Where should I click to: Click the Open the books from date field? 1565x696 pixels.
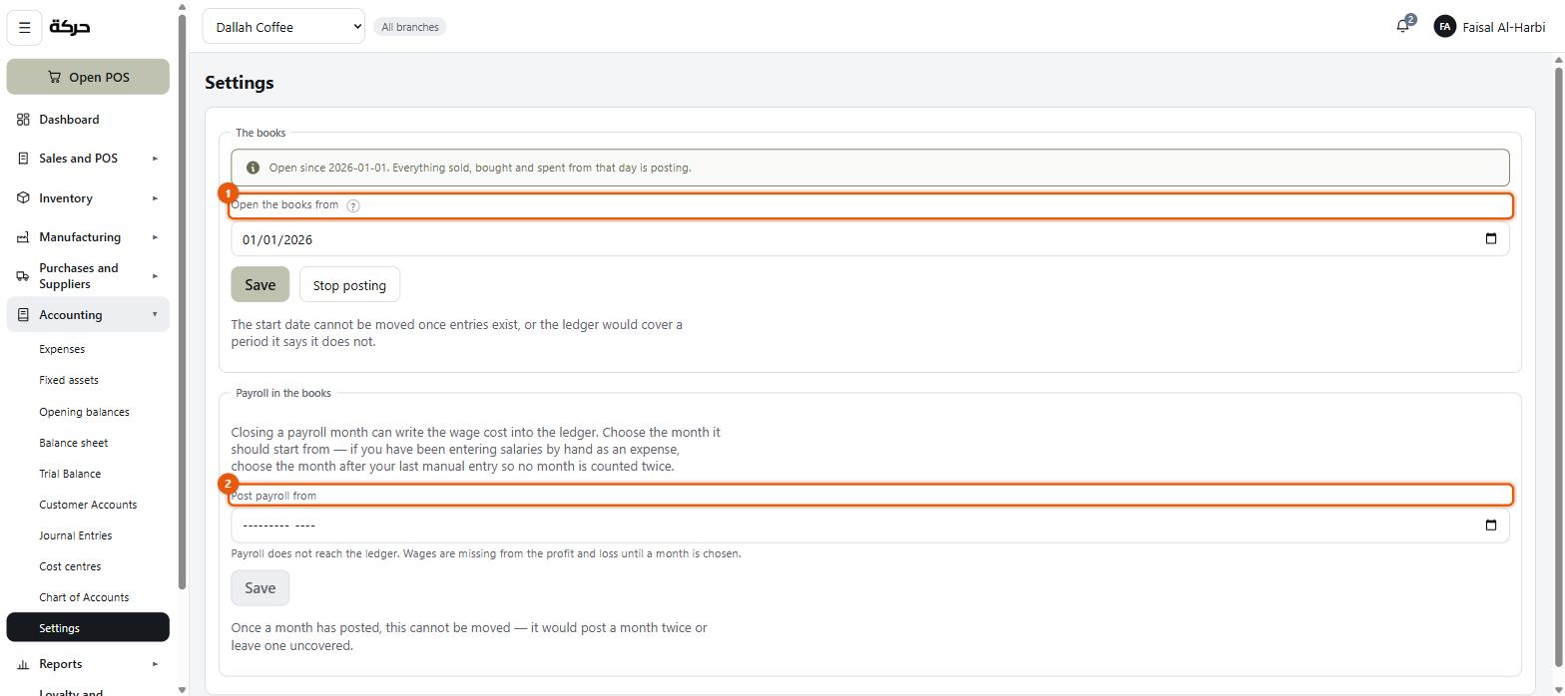point(870,239)
